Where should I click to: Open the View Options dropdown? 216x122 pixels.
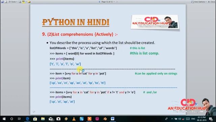(x=199, y=2)
